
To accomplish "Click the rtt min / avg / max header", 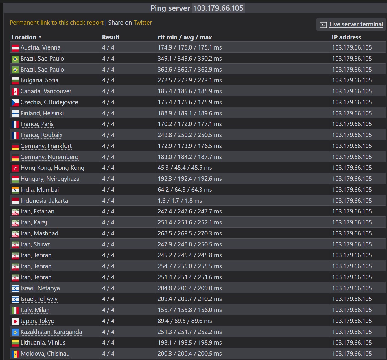I will pyautogui.click(x=185, y=37).
